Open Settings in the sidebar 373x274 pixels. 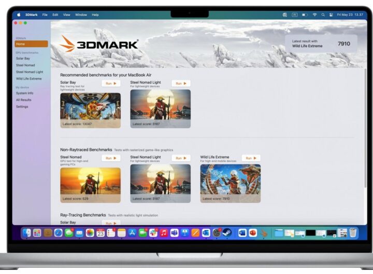point(22,106)
